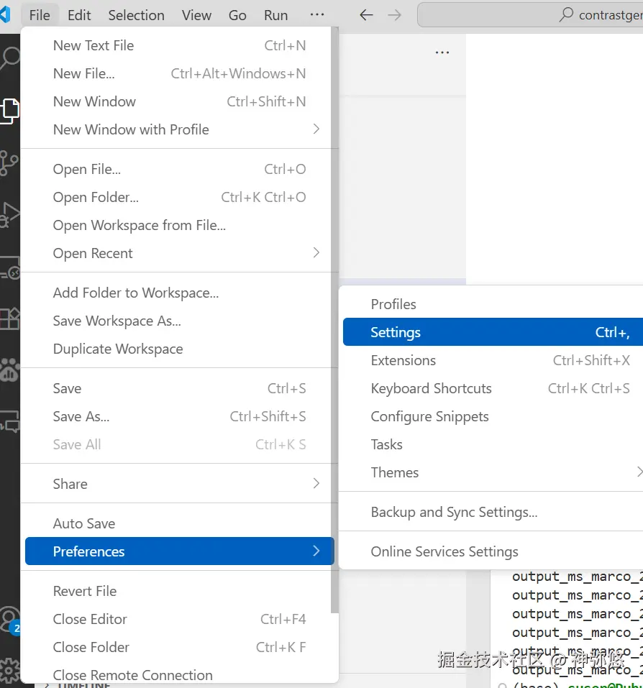
Task: Open the Remote Explorer icon
Action: [x=9, y=267]
